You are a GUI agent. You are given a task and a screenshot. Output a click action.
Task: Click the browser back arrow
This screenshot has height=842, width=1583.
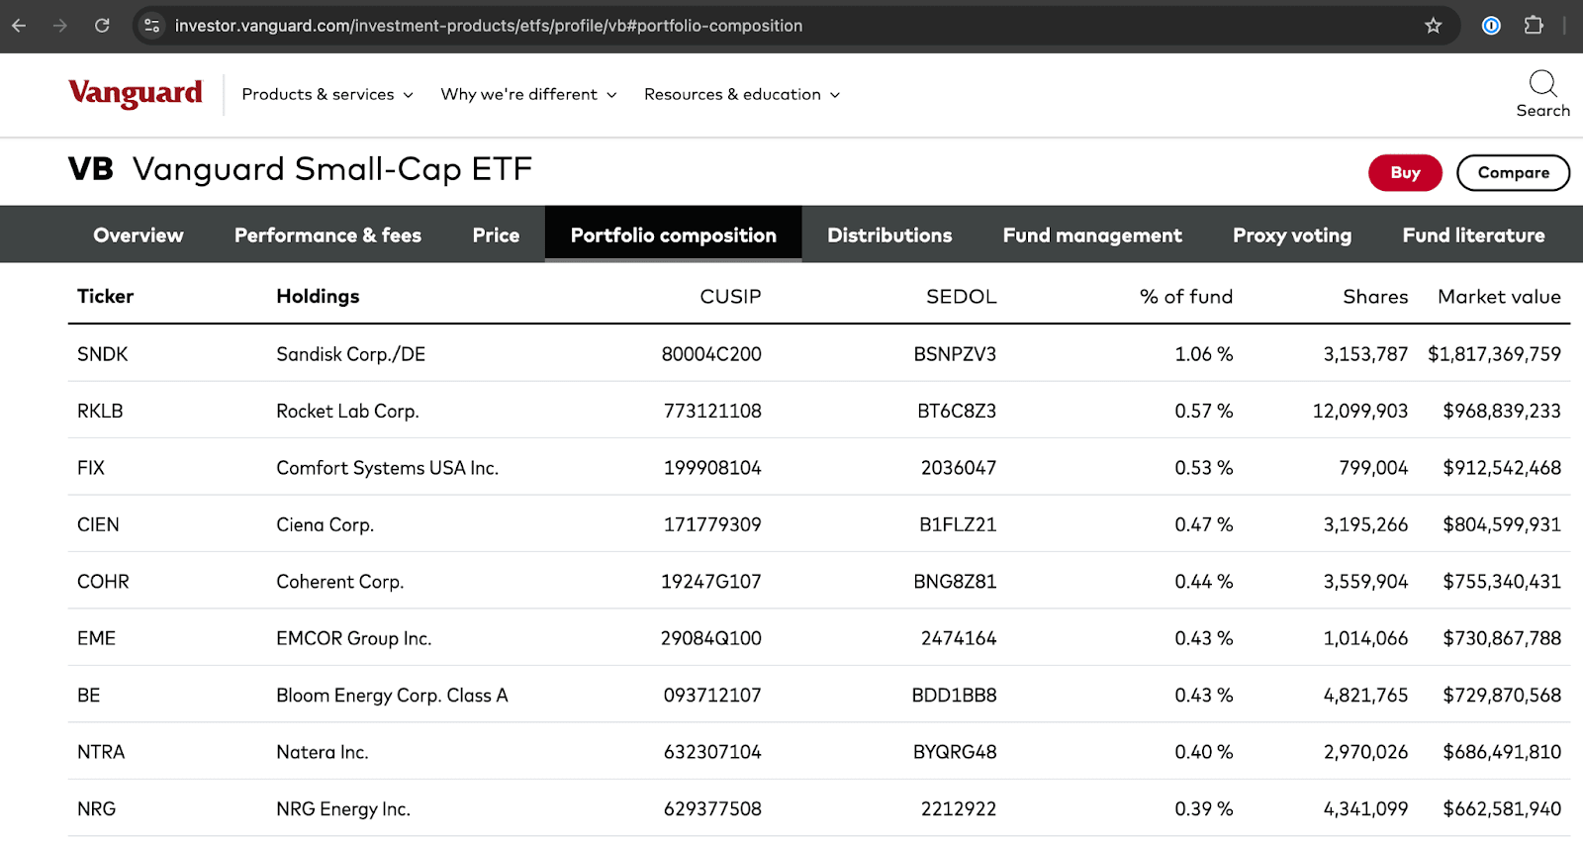[19, 26]
